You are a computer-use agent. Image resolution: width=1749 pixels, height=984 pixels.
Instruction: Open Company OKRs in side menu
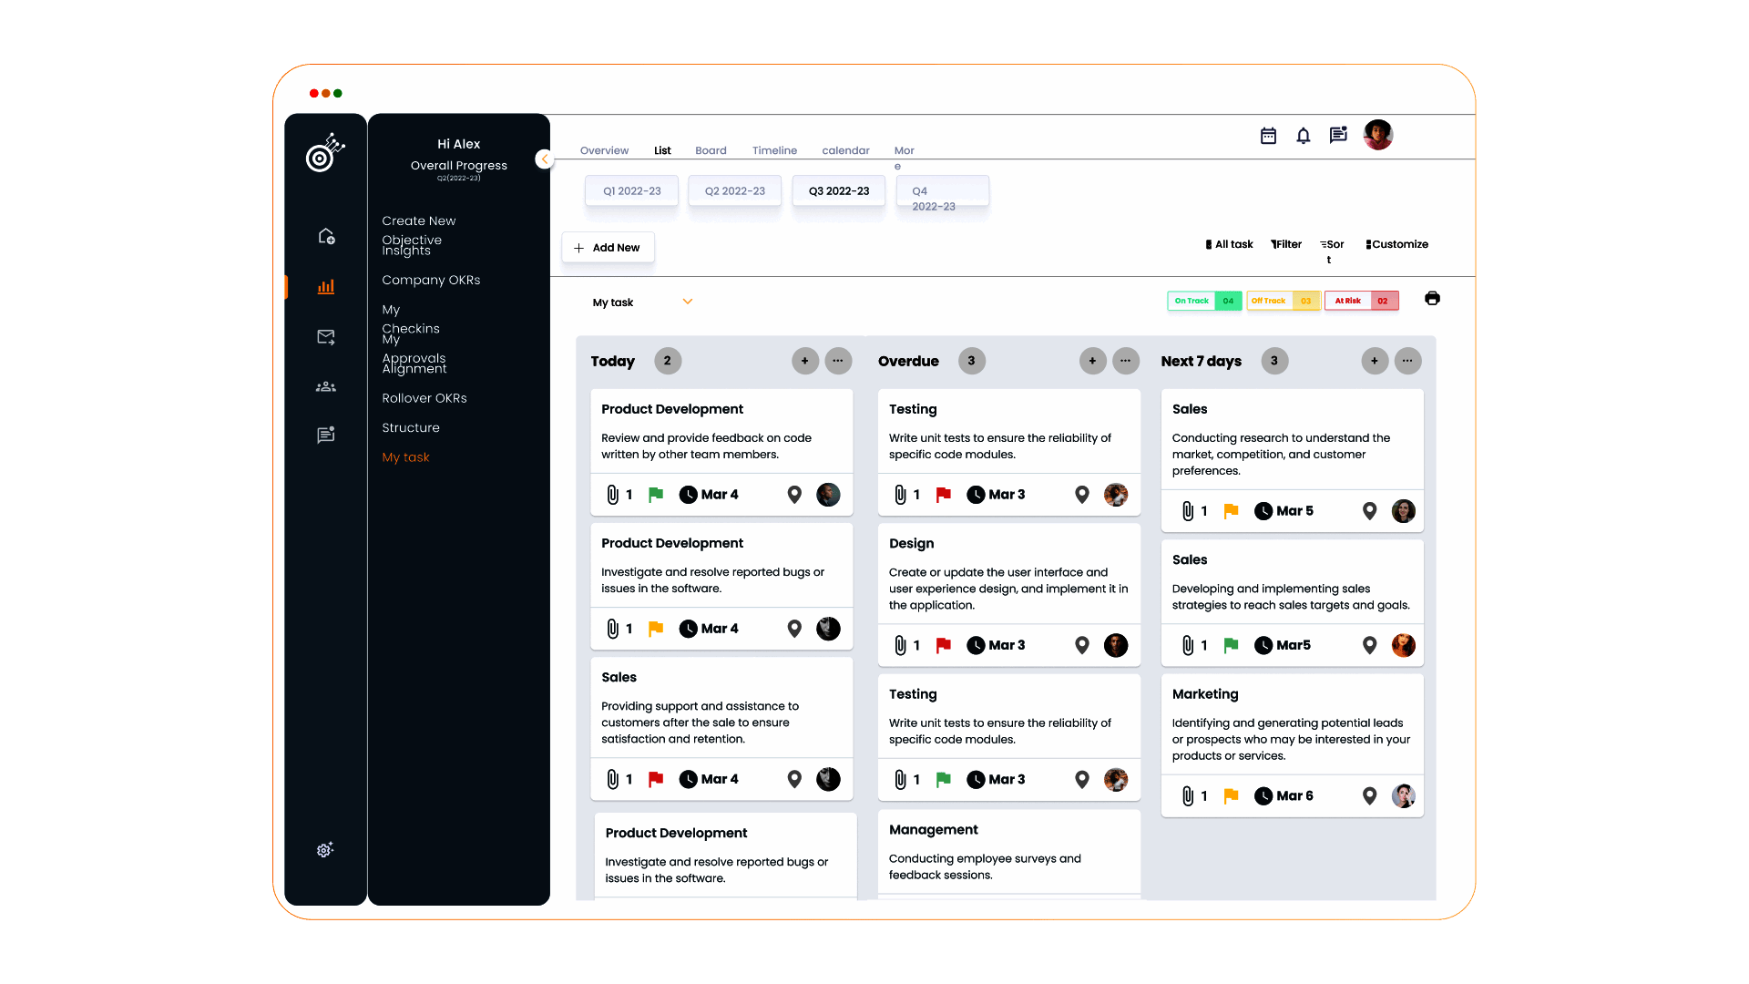coord(431,280)
